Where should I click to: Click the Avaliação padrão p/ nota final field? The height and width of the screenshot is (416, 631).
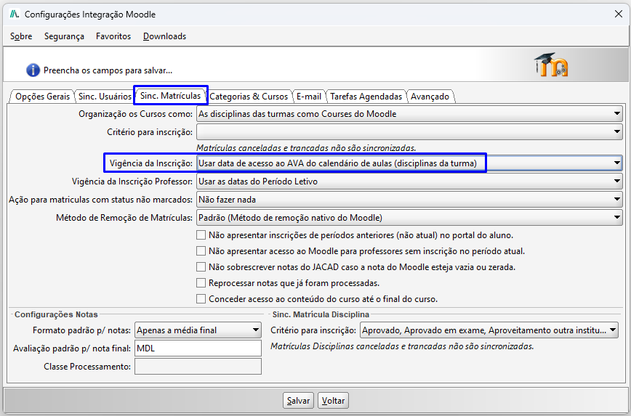click(x=198, y=348)
